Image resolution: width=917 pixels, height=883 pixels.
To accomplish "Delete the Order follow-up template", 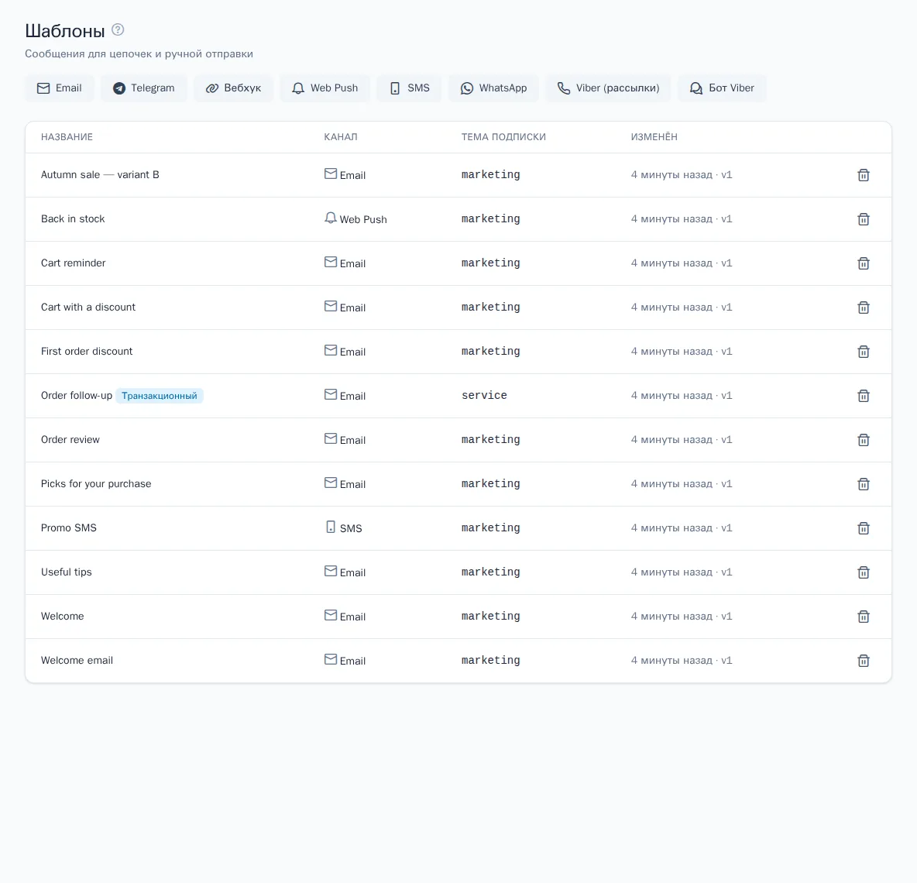I will click(x=864, y=396).
